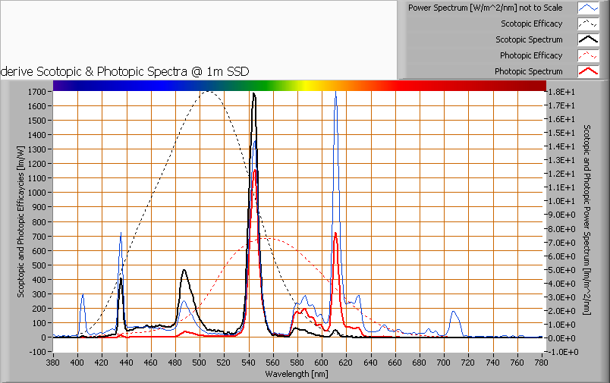Image resolution: width=610 pixels, height=383 pixels.
Task: Click the Power Spectrum blue line legend icon
Action: click(589, 8)
